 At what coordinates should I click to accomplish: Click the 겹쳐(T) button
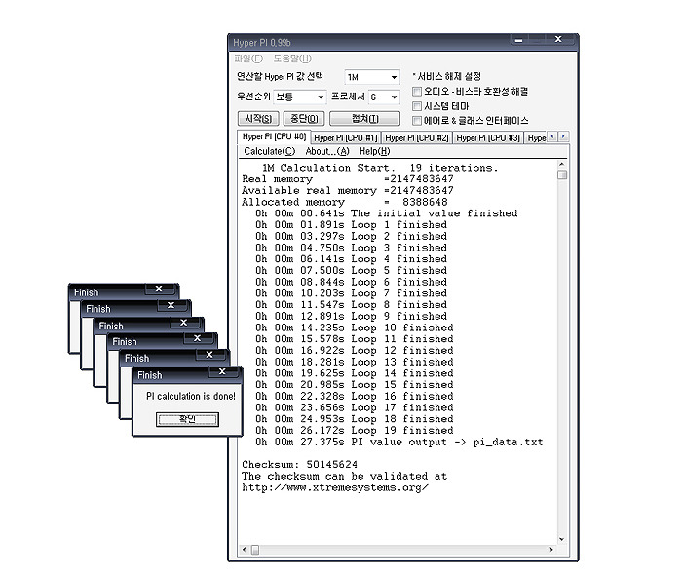point(365,118)
